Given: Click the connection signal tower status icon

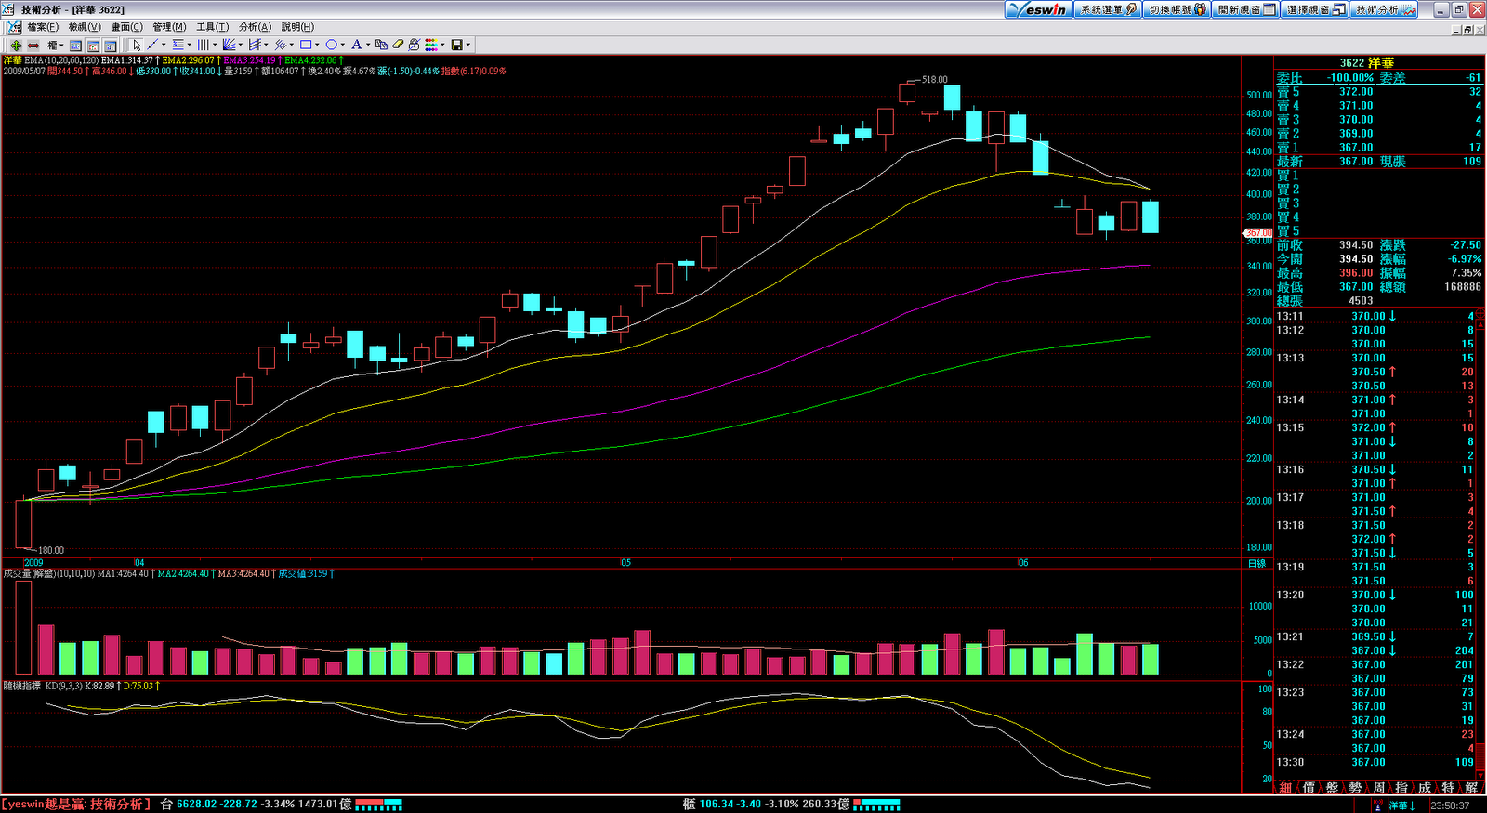Looking at the screenshot, I should tap(1377, 805).
